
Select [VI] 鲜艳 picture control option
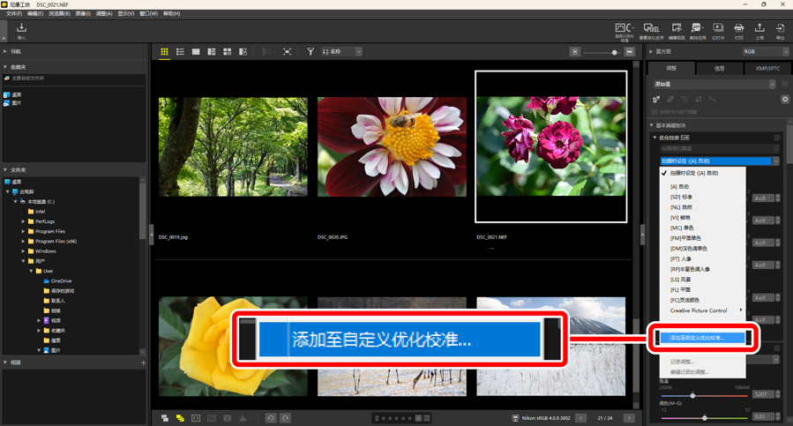tap(681, 217)
